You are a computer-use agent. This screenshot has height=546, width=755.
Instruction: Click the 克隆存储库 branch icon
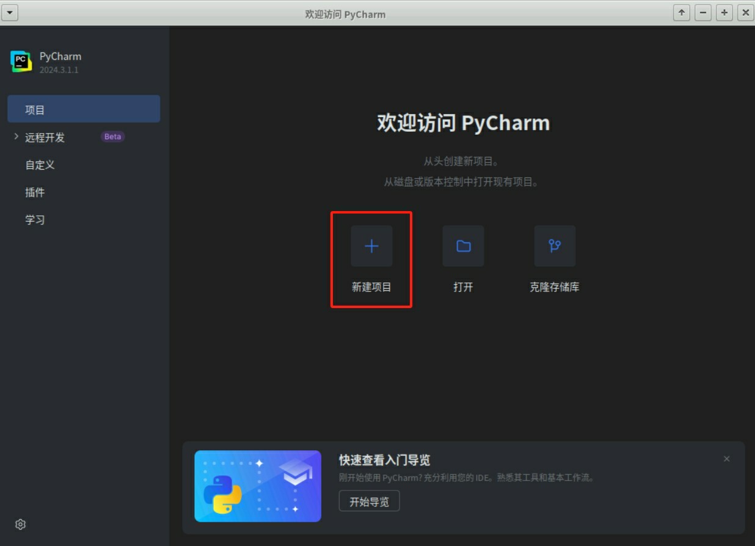(x=555, y=246)
